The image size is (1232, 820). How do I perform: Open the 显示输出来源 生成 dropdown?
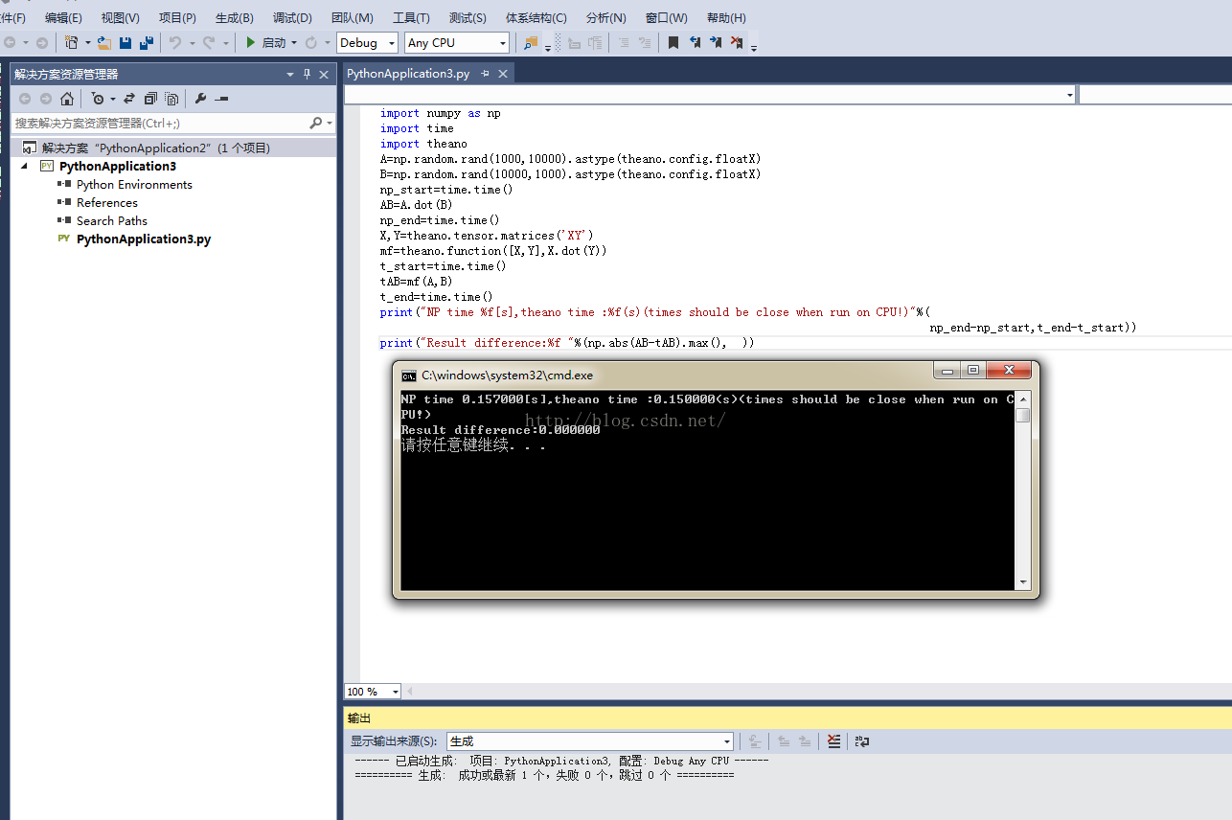(590, 740)
